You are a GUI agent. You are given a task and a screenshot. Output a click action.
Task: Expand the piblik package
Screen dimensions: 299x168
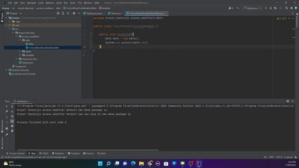(x=20, y=51)
